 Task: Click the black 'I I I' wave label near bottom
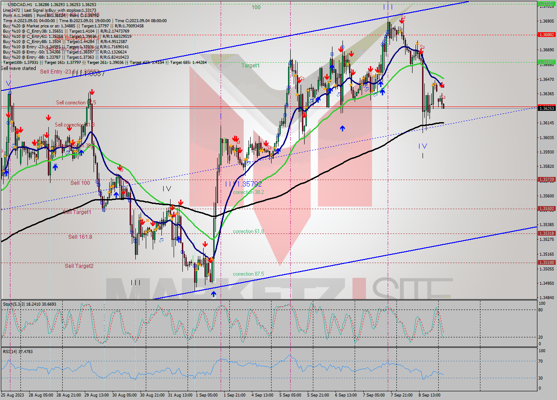click(x=135, y=283)
